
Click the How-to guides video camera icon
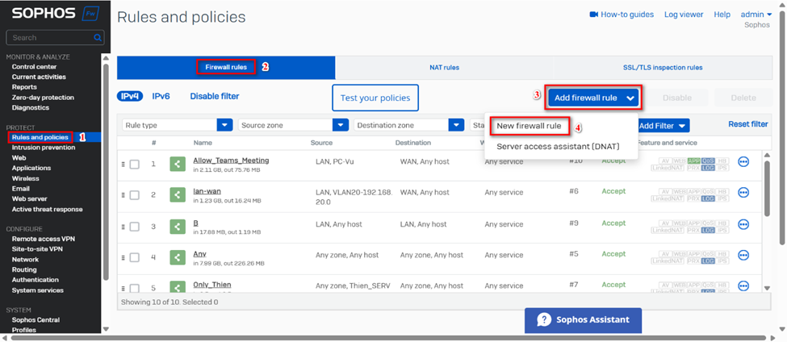[x=593, y=15]
